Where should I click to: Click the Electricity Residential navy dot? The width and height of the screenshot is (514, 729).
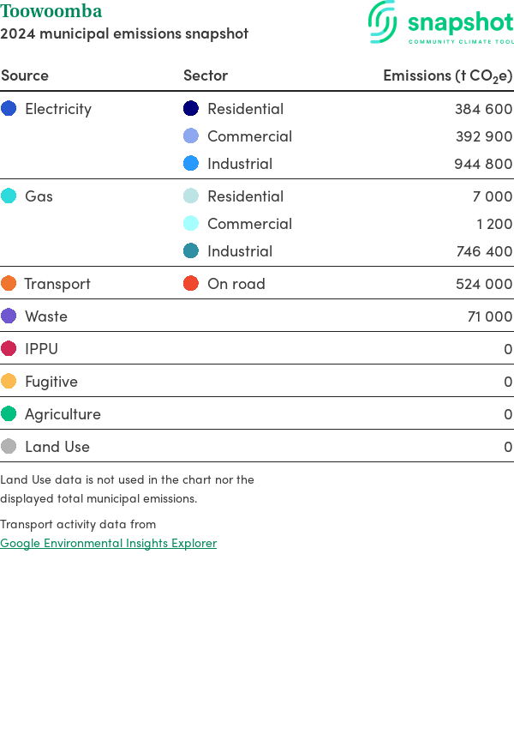point(191,109)
